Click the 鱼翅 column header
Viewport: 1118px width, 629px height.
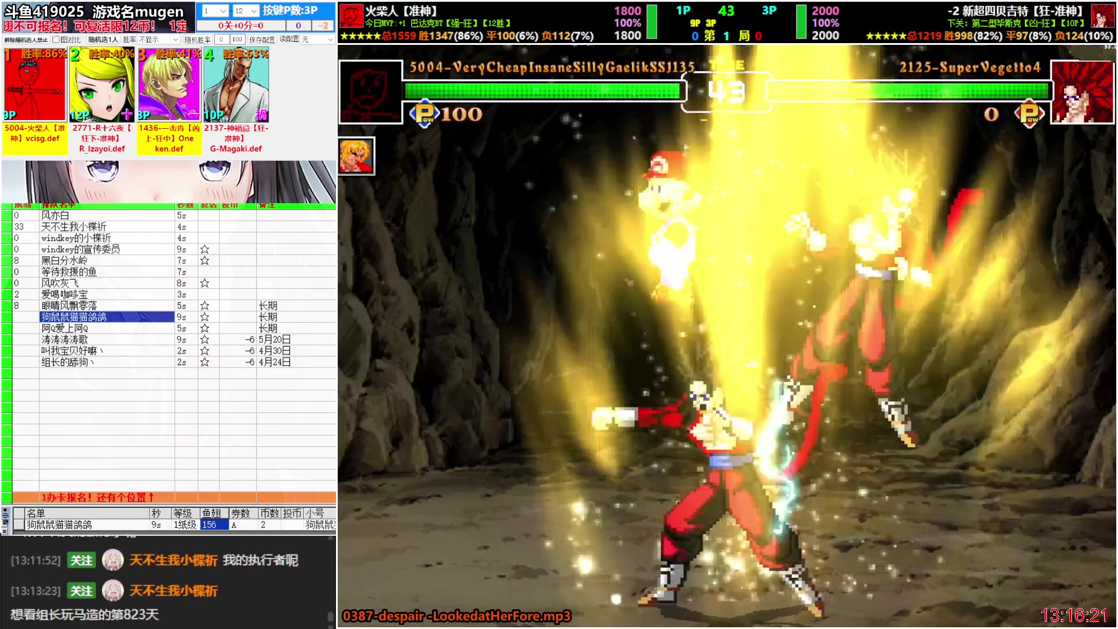tap(213, 513)
